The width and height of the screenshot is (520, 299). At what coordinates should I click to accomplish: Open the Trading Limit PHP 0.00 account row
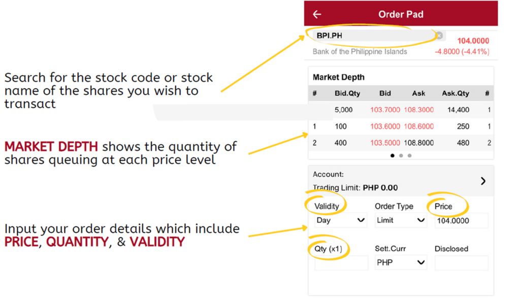coord(355,187)
